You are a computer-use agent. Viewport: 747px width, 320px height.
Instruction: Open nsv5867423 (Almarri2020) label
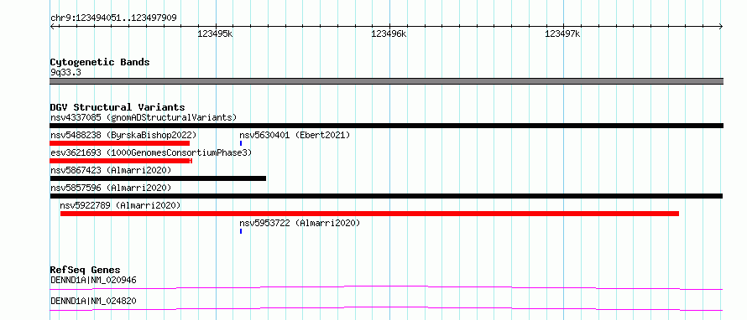pos(111,170)
